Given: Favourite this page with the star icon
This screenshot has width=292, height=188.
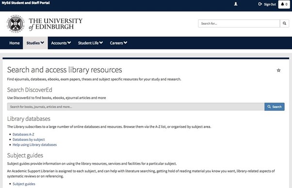Looking at the screenshot, I should (x=278, y=70).
